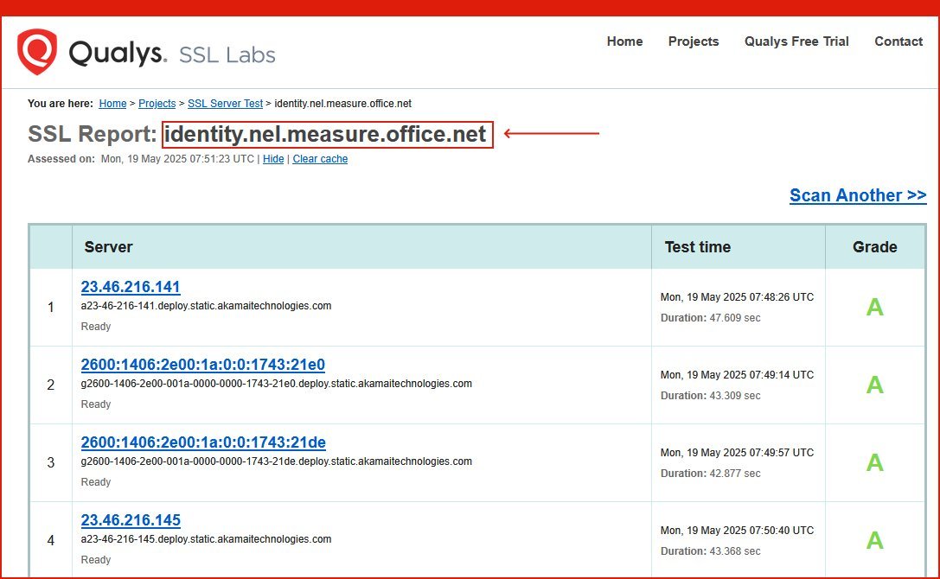Click the Clear cache link
Viewport: 940px width, 579px height.
pyautogui.click(x=320, y=159)
